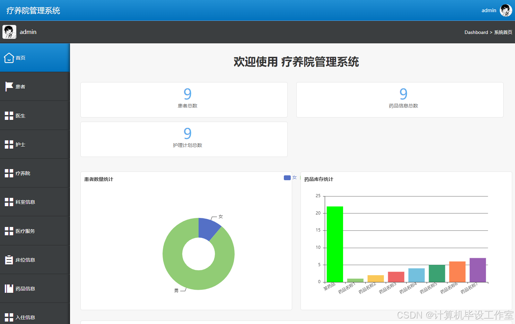Open the 患者 menu item

[x=35, y=87]
